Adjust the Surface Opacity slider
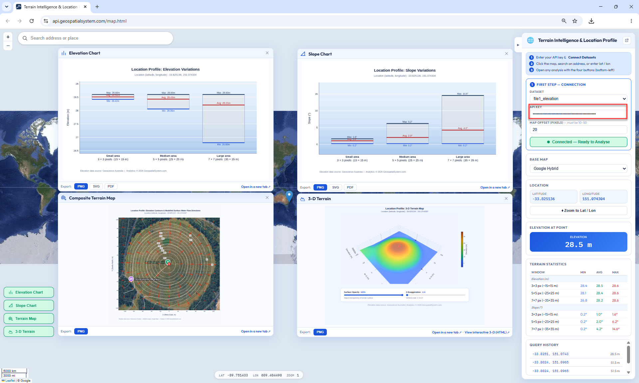639x383 pixels. 373,295
